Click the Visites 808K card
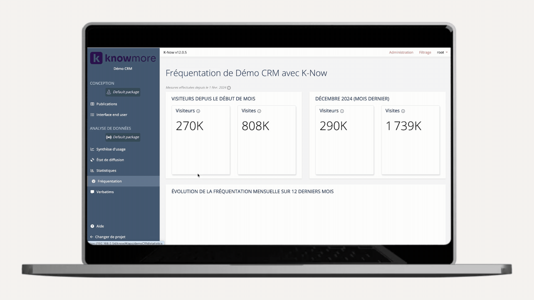Viewport: 534px width, 300px height. coord(267,140)
